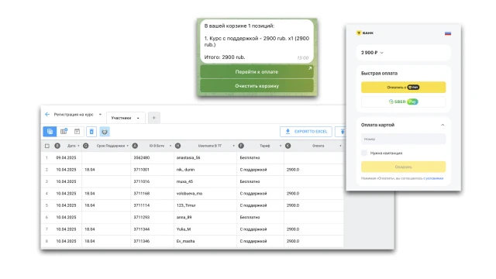
Task: Select the ID cell 3711016
Action: click(152, 181)
